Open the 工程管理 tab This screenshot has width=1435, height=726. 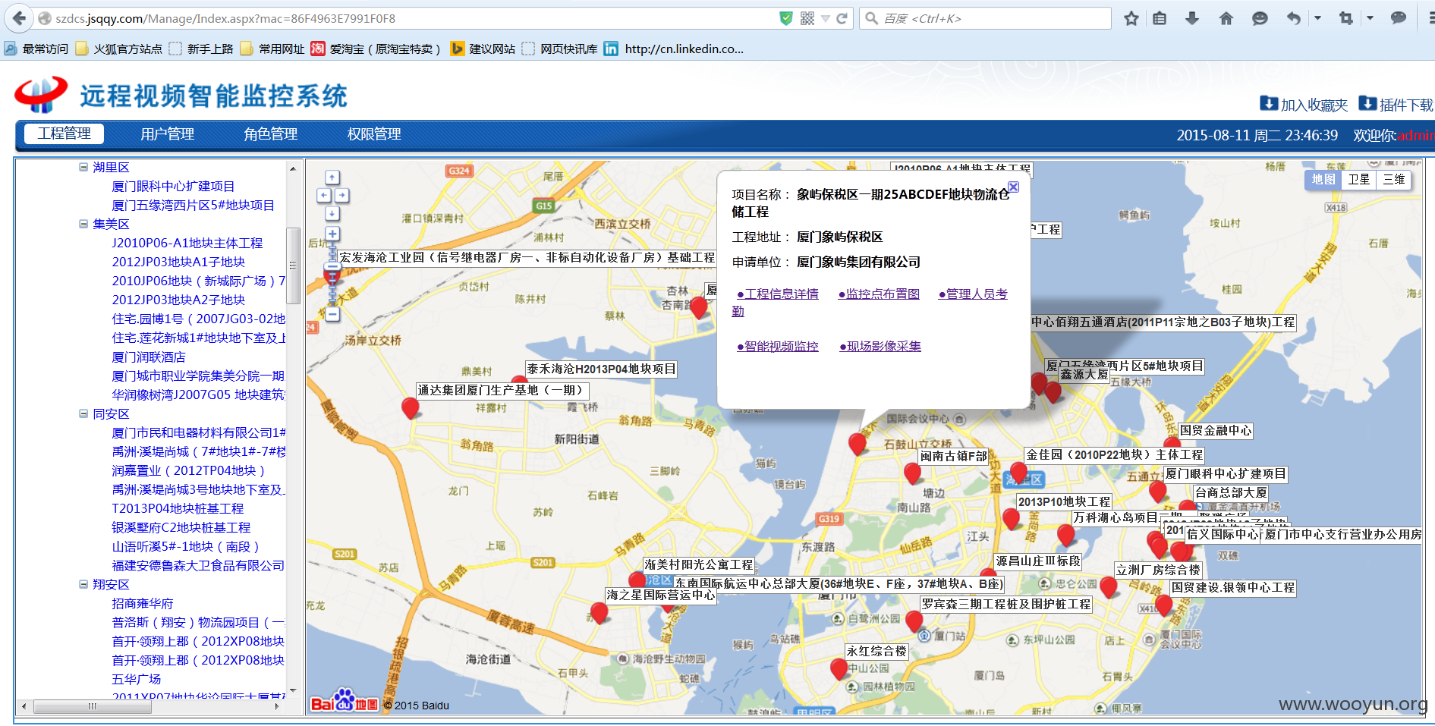(65, 134)
